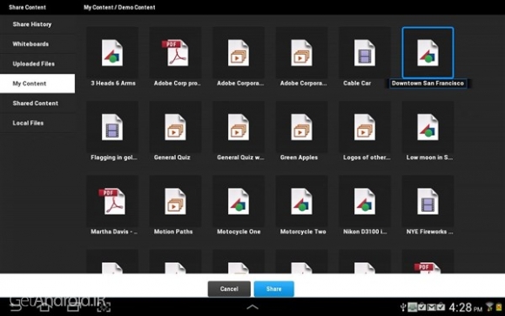
Task: Pick the Flagging in gol... video icon
Action: tap(112, 127)
